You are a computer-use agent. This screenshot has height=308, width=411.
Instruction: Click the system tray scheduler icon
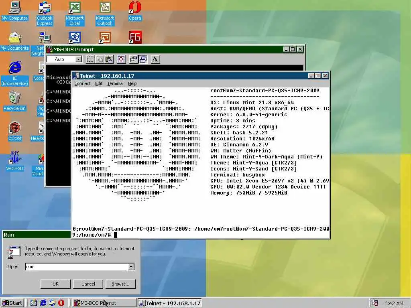point(374,303)
